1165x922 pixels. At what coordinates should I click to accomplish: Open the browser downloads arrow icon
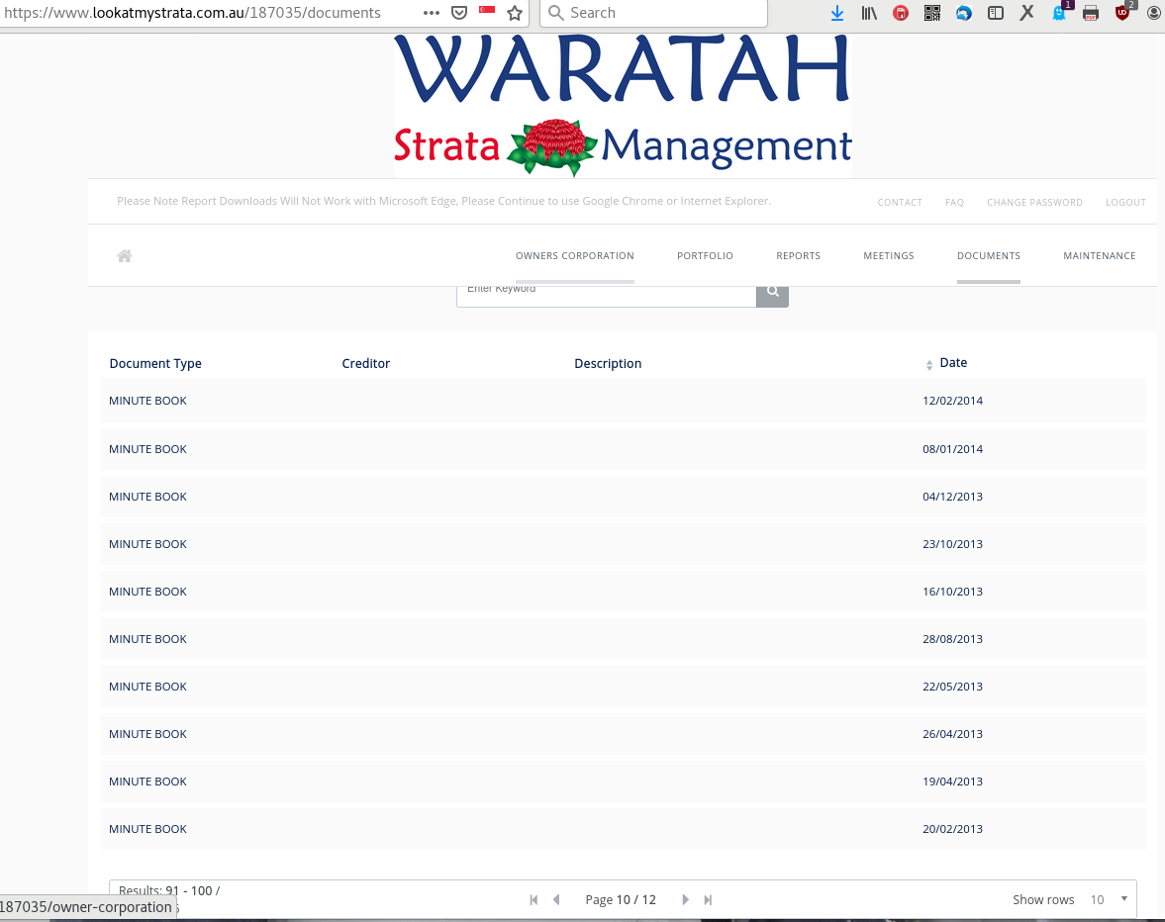click(837, 13)
